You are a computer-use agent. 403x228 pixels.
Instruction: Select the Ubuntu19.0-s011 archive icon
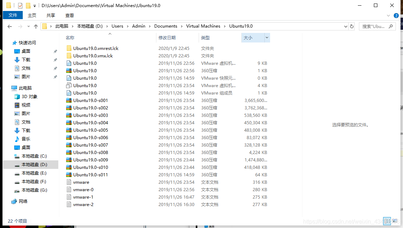click(69, 175)
